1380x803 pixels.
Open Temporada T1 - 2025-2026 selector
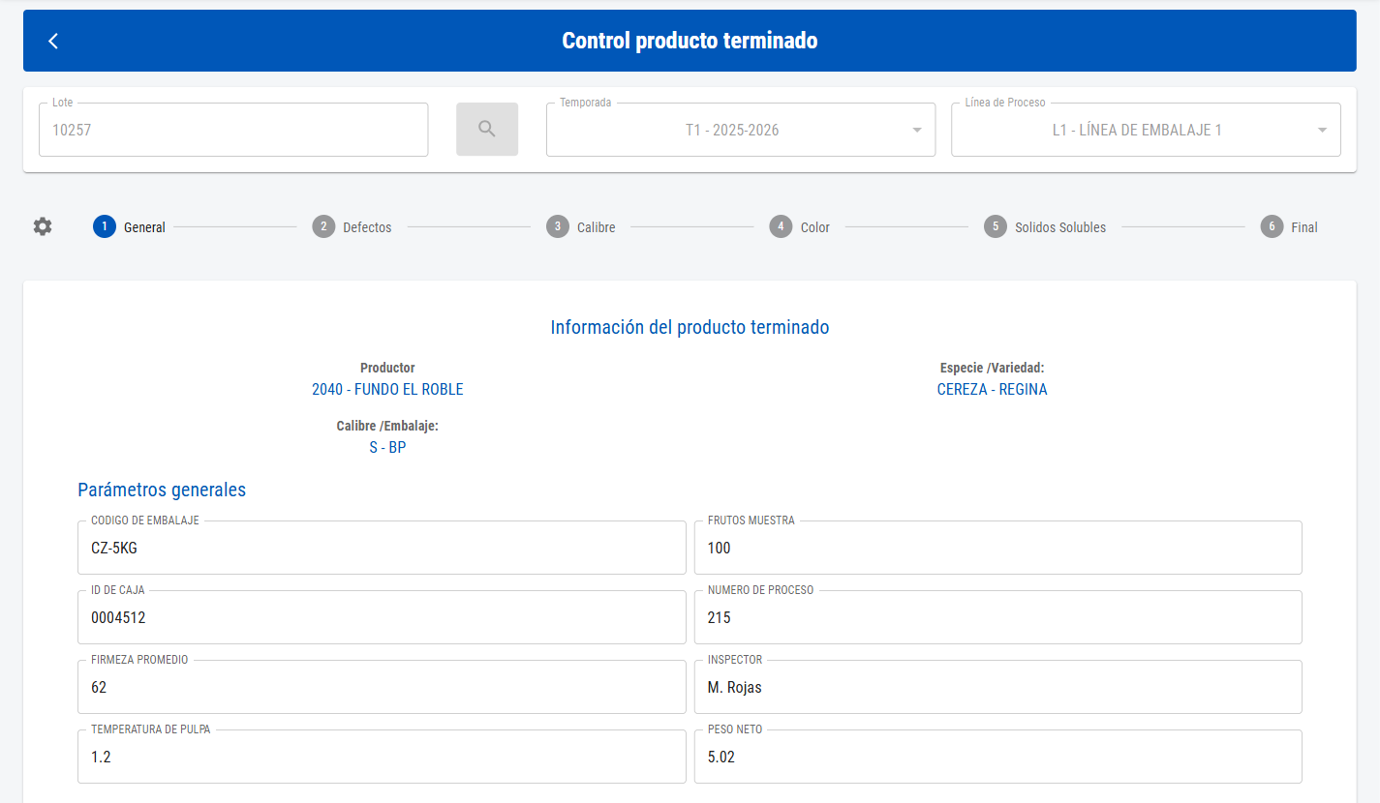(741, 130)
